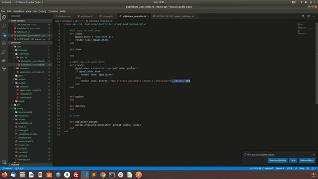Open the Explorer view in activity bar
Screen dimensions: 318x179
[x=4, y=17]
